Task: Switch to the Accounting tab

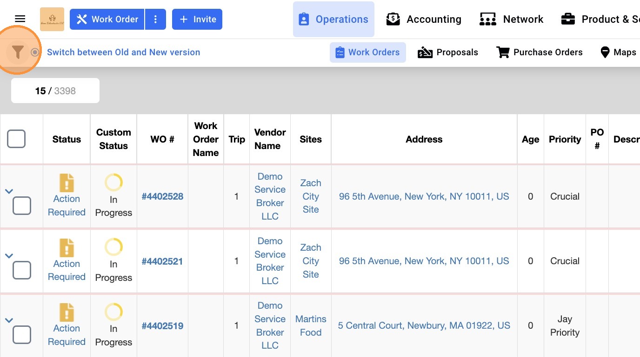Action: coord(424,19)
